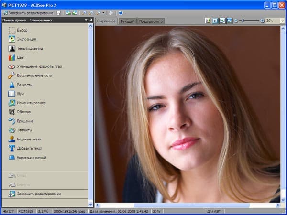The height and width of the screenshot is (215, 287).
Task: Click the image vertical scroll up arrow
Action: (283, 28)
